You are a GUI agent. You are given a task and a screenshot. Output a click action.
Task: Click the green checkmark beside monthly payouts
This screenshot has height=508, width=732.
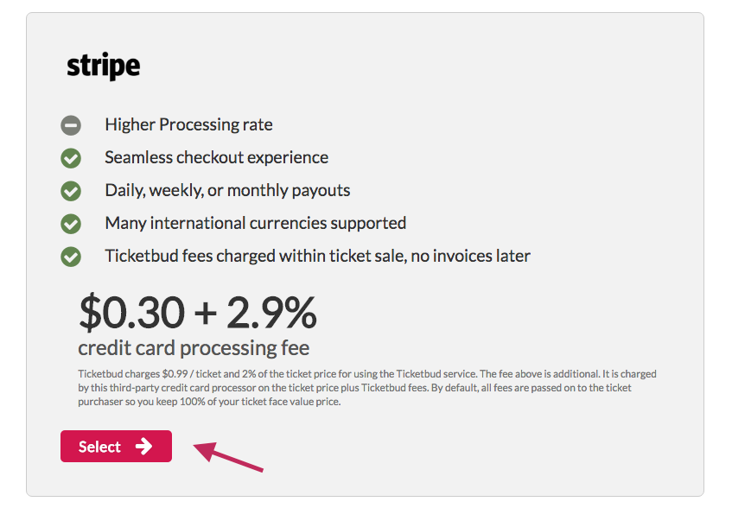tap(71, 191)
